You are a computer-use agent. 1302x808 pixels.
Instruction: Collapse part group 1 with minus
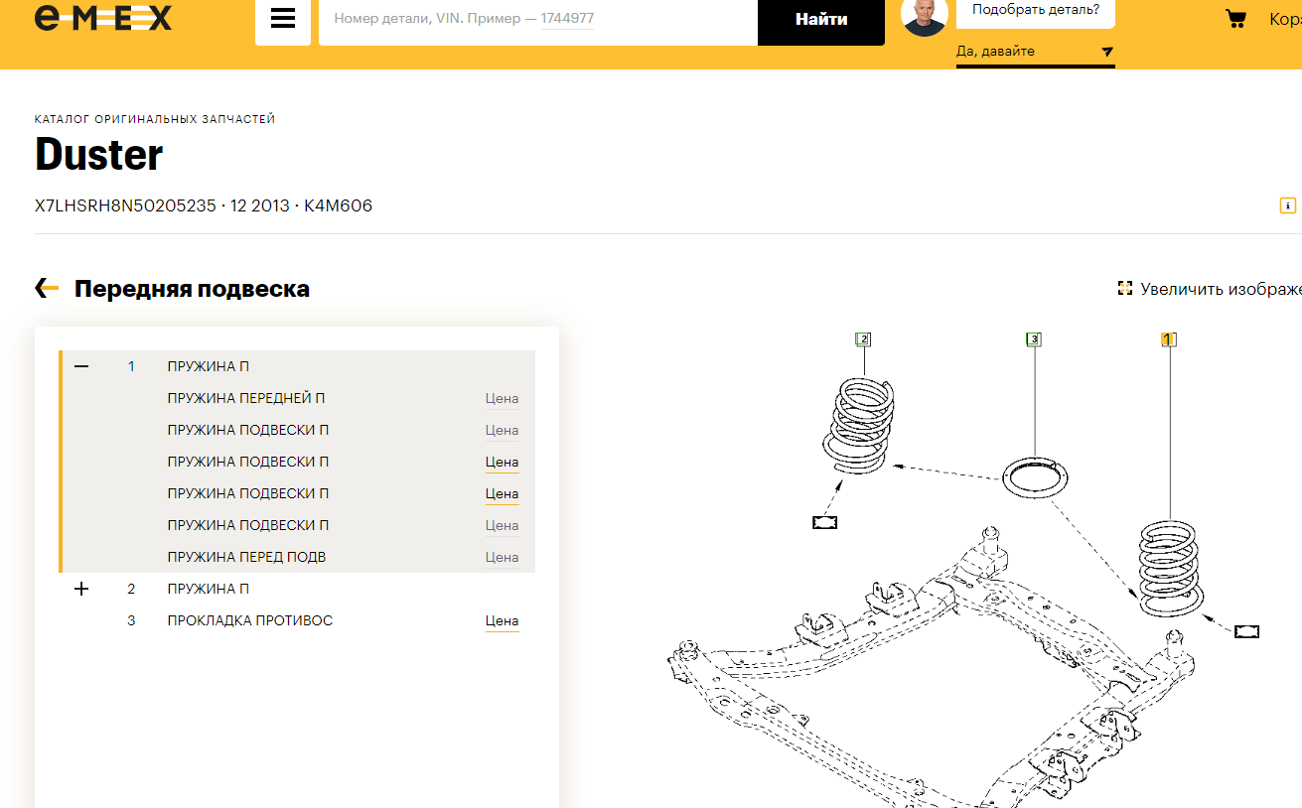pyautogui.click(x=81, y=366)
